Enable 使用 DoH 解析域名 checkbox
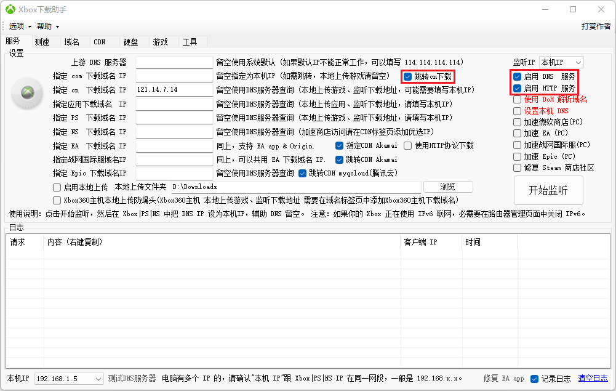Screen dimensions: 616x391 coord(518,99)
